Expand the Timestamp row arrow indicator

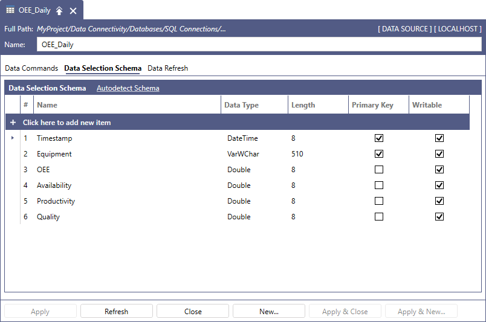(13, 138)
